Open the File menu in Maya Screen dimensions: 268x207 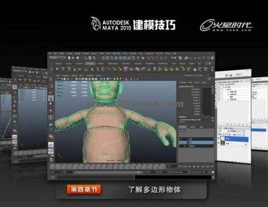click(x=50, y=53)
